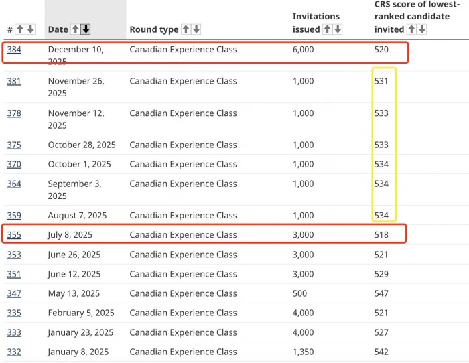469x363 pixels.
Task: Sort the # column descending
Action: (x=30, y=29)
